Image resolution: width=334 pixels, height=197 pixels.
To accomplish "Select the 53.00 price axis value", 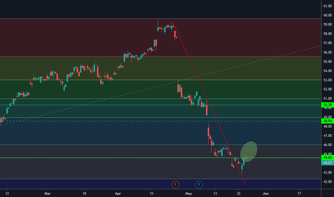I will click(x=328, y=80).
